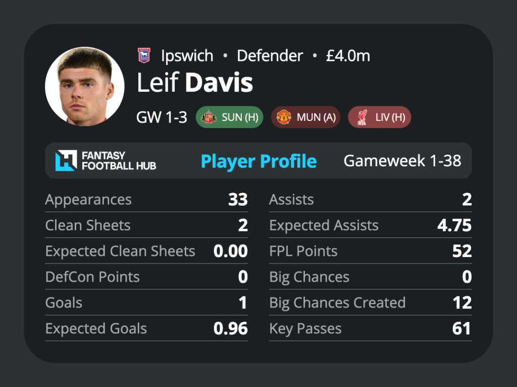Click the Fantasy Football Hub logo
The image size is (517, 387).
(106, 161)
